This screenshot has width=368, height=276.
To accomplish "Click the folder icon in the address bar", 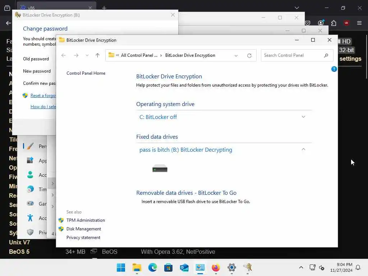I will [x=111, y=55].
